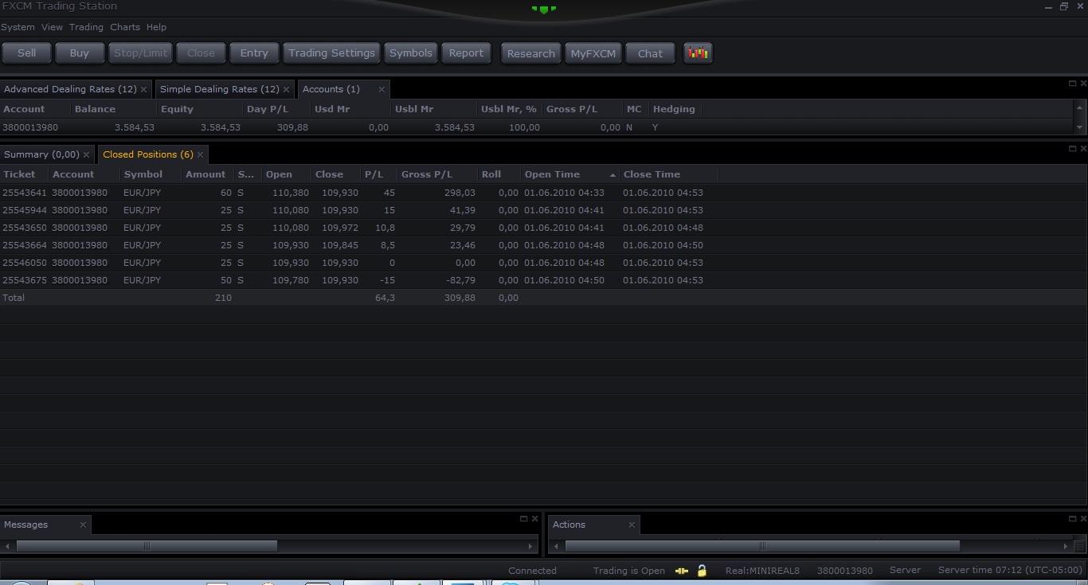This screenshot has height=585, width=1088.
Task: Sort by Gross P/L column in positions table
Action: [437, 174]
